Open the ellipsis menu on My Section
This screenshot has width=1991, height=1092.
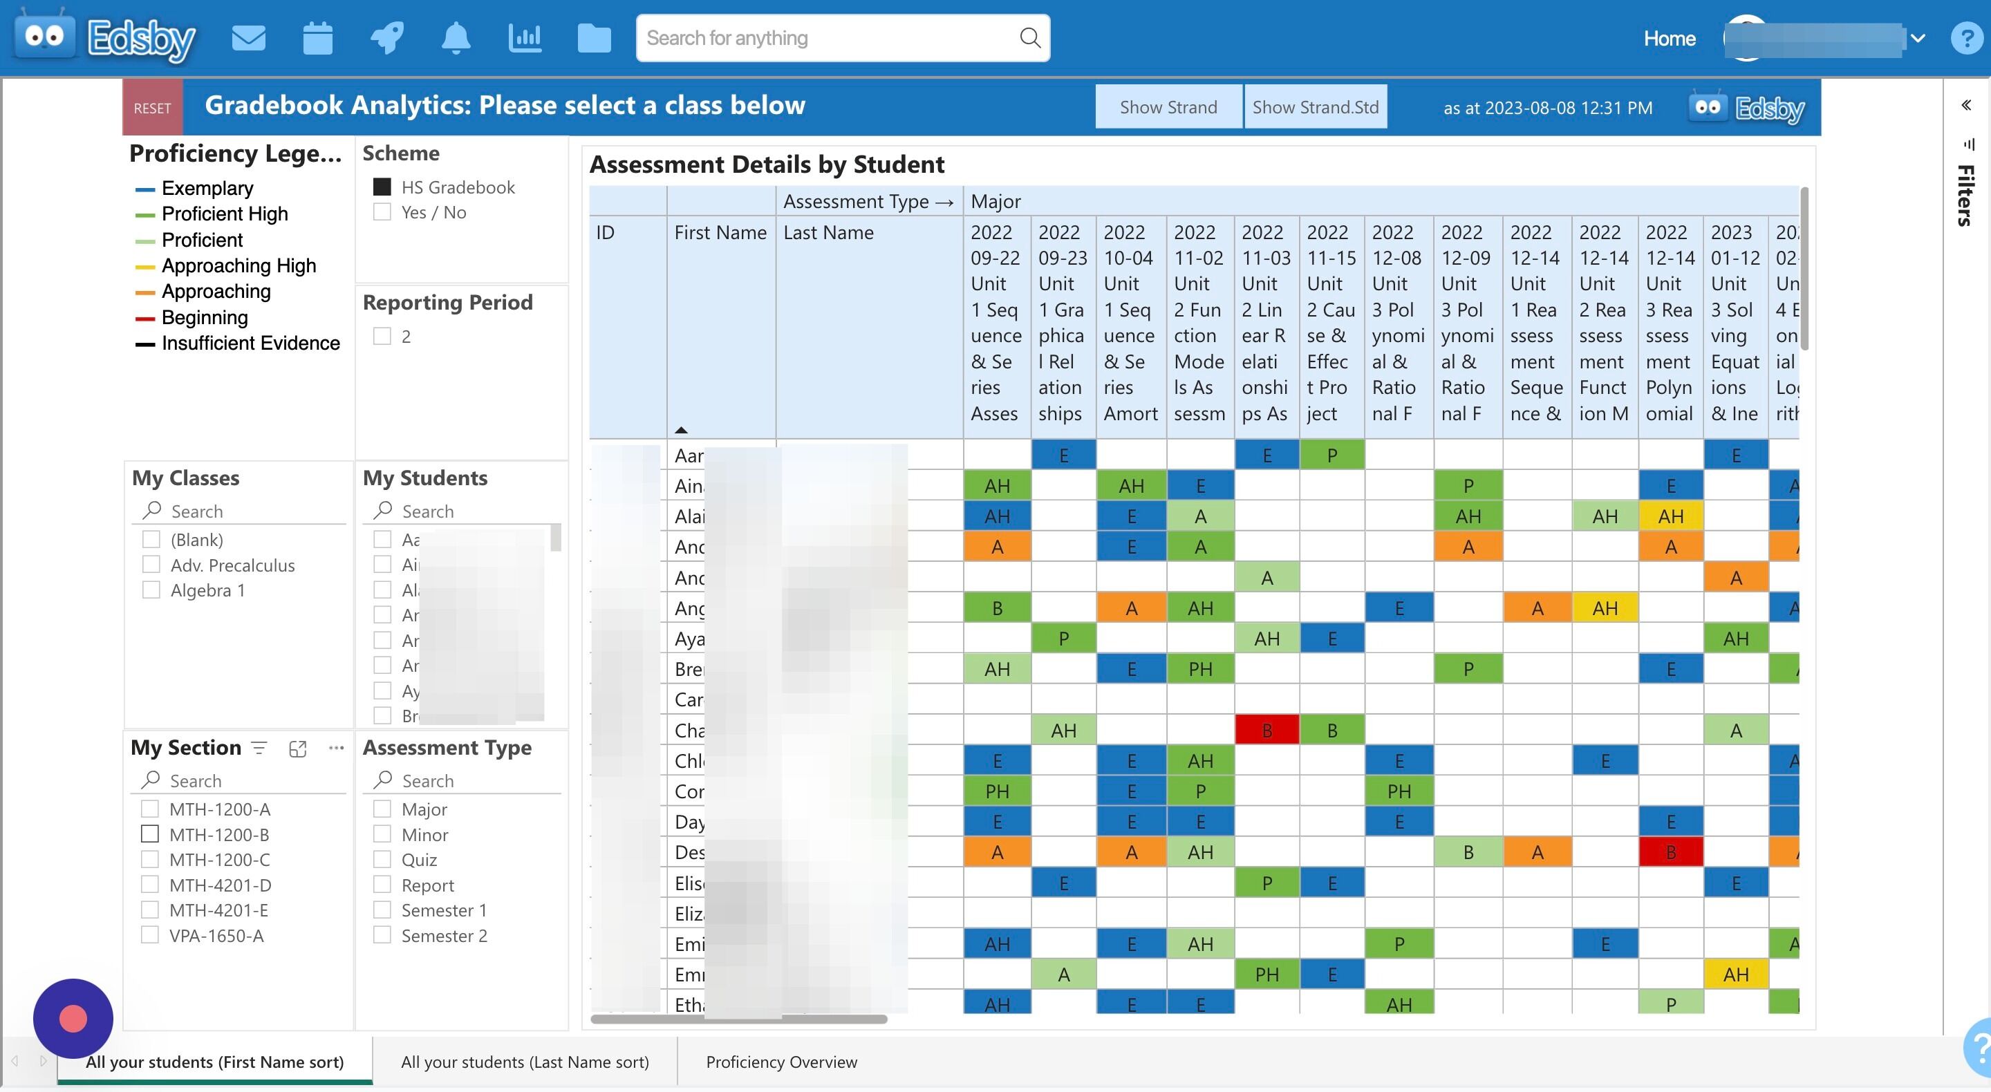335,748
